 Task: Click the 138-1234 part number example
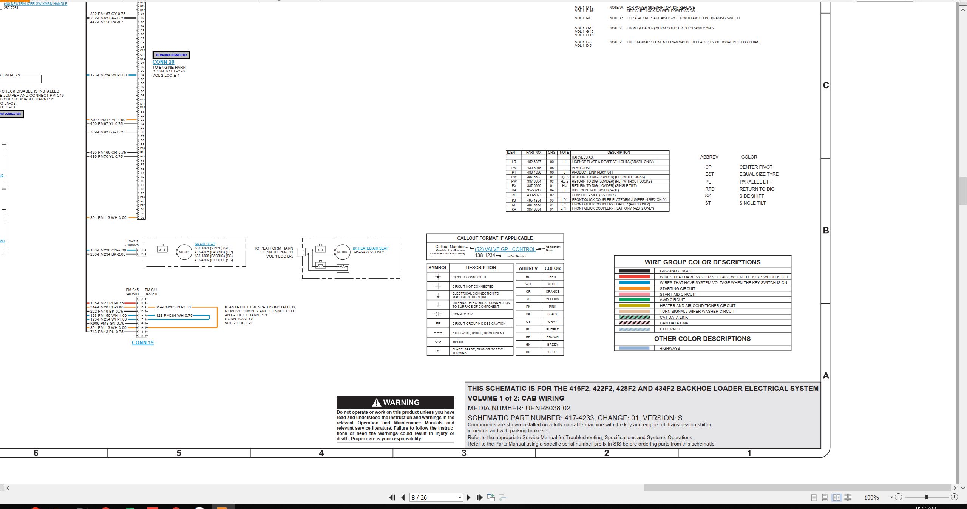point(485,256)
